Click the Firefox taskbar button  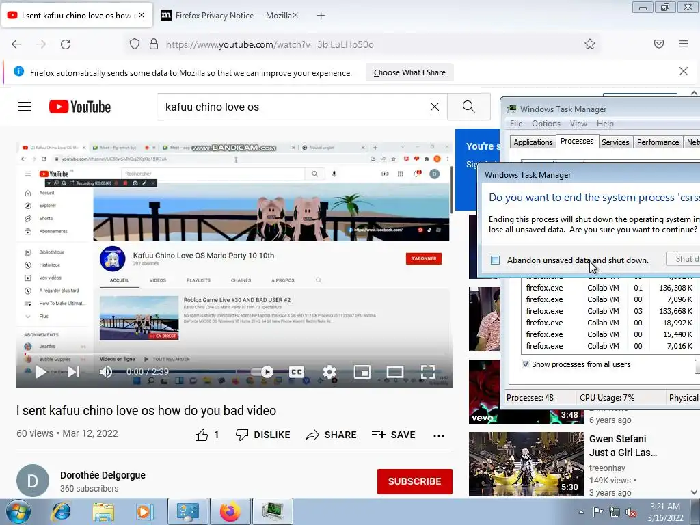(230, 511)
